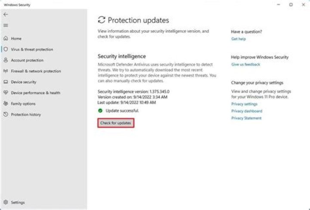The width and height of the screenshot is (310, 210).
Task: Click the Settings gear icon
Action: (6, 202)
